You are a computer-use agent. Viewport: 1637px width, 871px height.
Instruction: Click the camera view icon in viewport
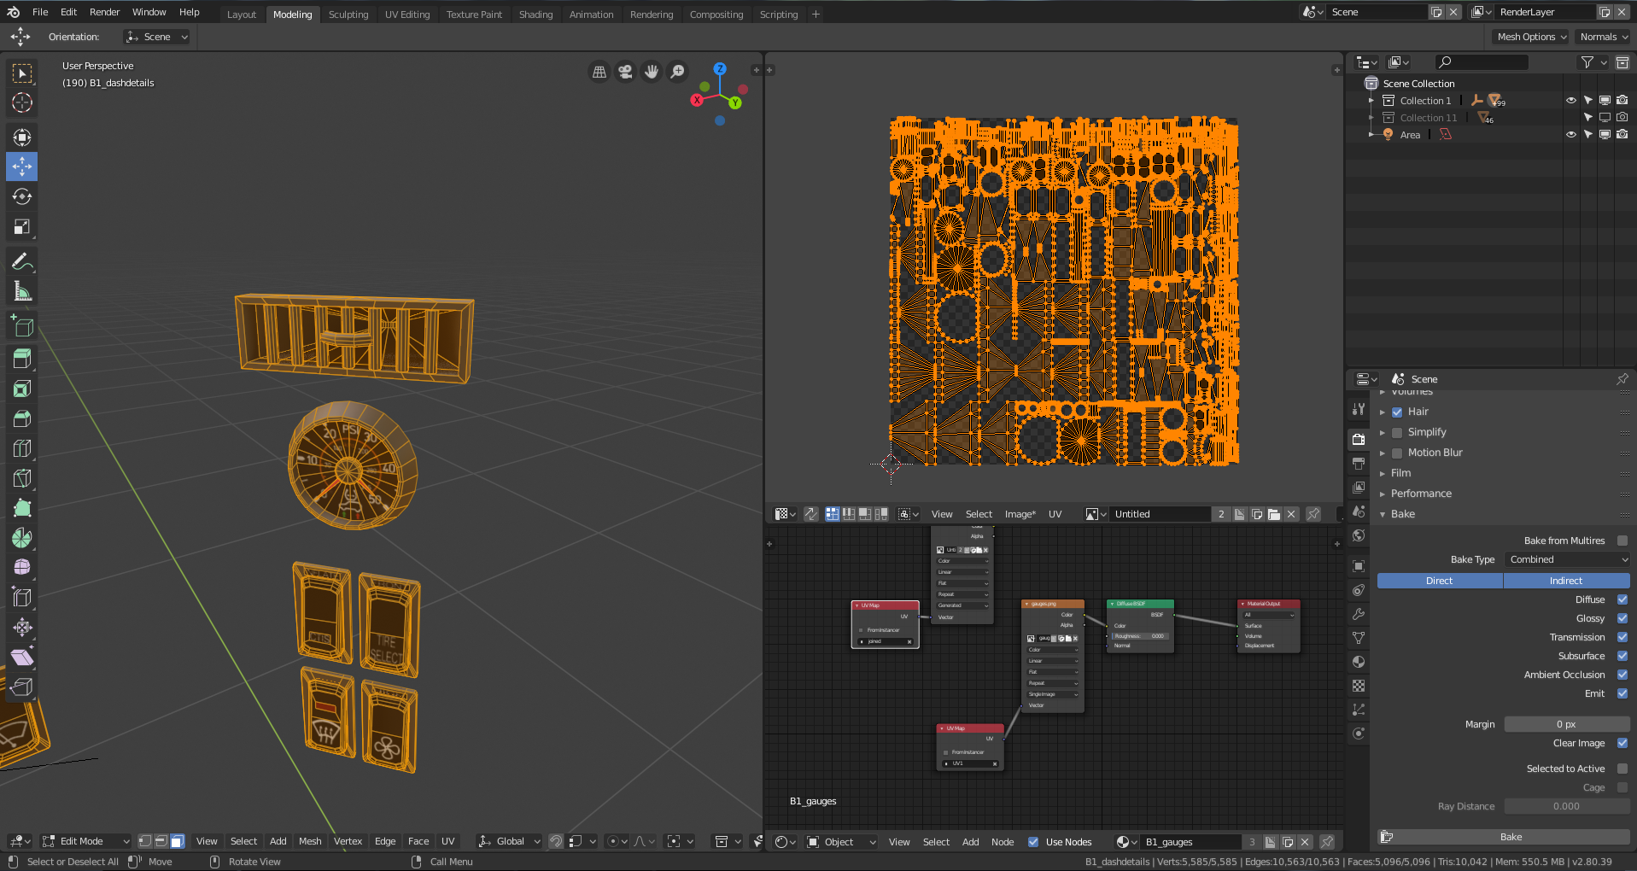[626, 72]
